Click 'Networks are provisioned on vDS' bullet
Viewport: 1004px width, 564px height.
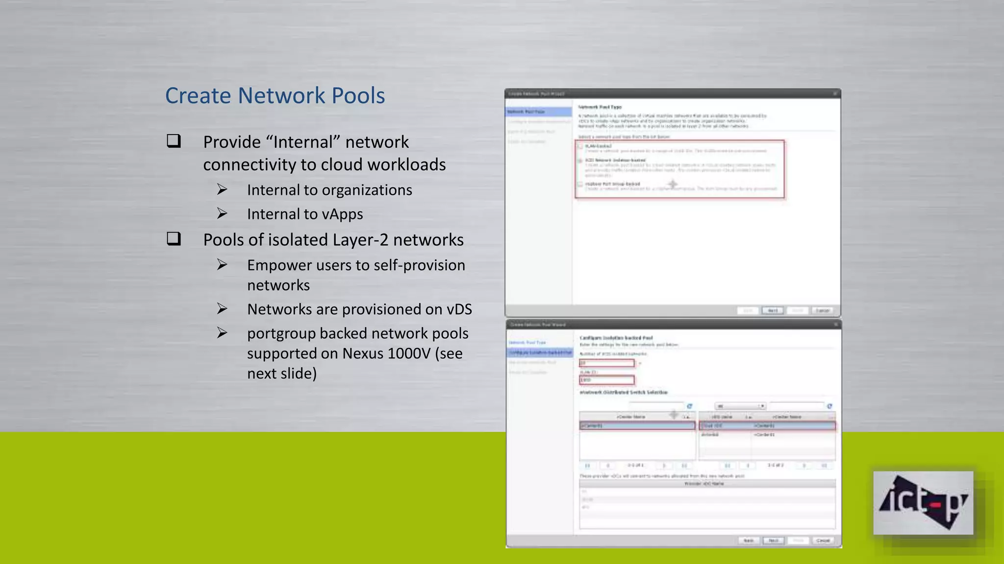pyautogui.click(x=359, y=309)
